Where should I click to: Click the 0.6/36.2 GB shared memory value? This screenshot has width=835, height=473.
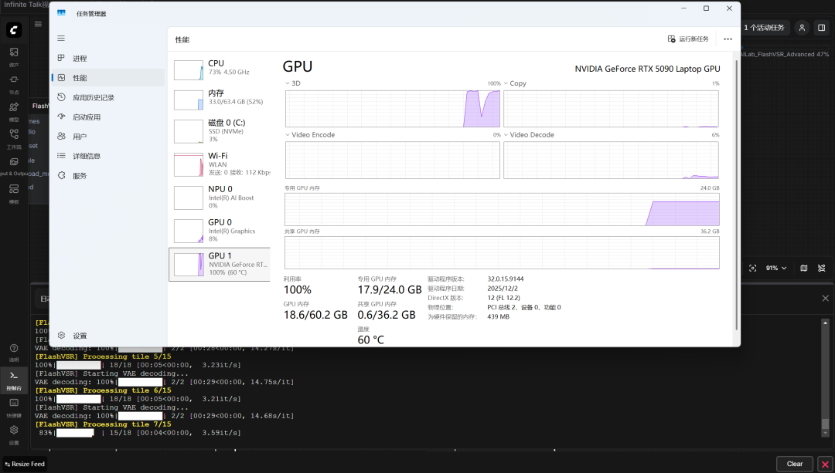(x=386, y=315)
